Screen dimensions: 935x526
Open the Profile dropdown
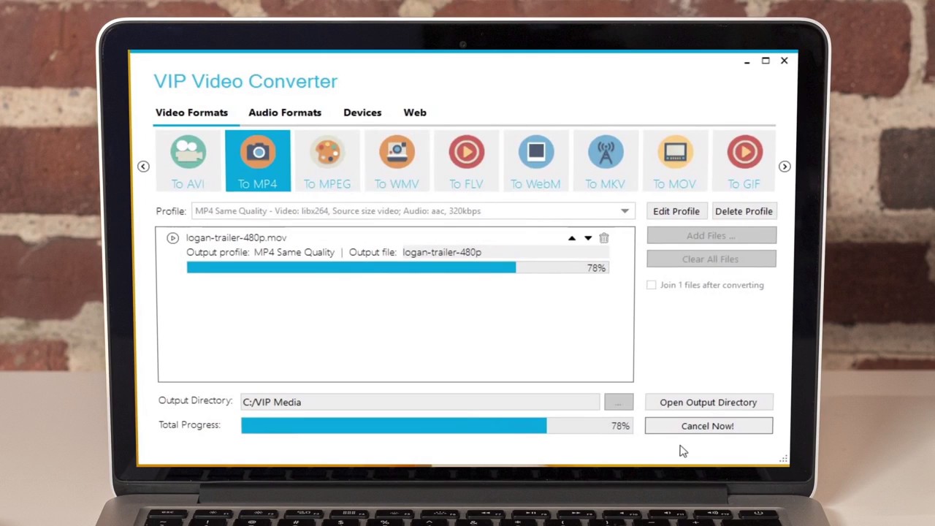point(413,211)
